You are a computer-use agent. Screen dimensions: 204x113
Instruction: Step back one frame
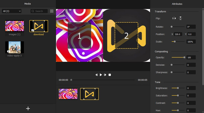pos(97,75)
